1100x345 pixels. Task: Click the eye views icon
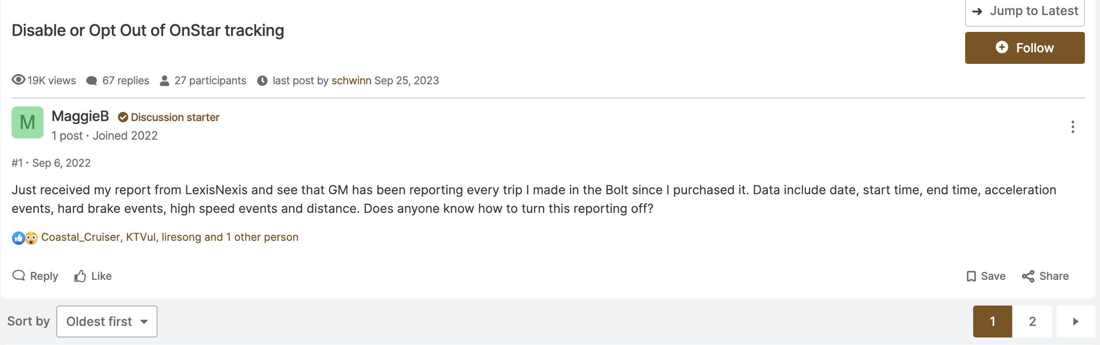[19, 80]
